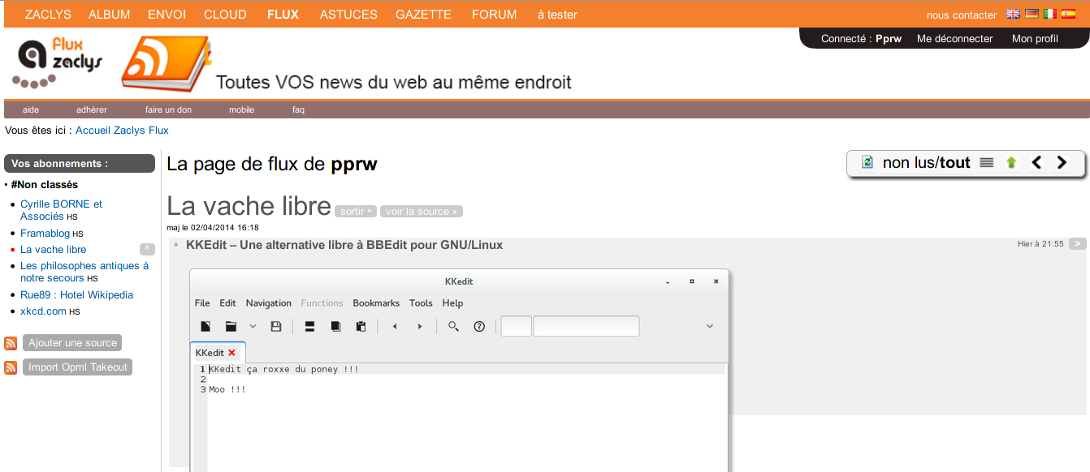The height and width of the screenshot is (472, 1090).
Task: Expand the article using the arrow beside Hier à 21:55
Action: point(1077,243)
